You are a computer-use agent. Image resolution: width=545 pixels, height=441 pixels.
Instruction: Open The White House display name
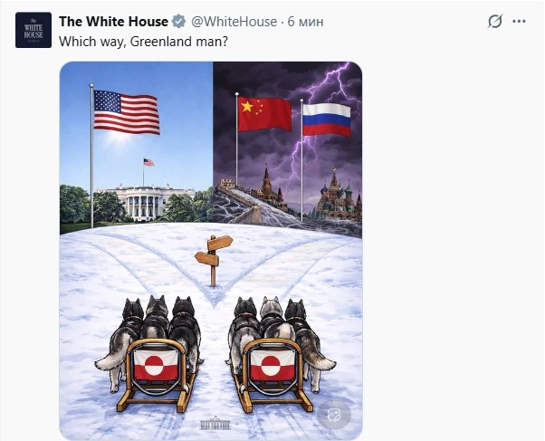pos(113,22)
